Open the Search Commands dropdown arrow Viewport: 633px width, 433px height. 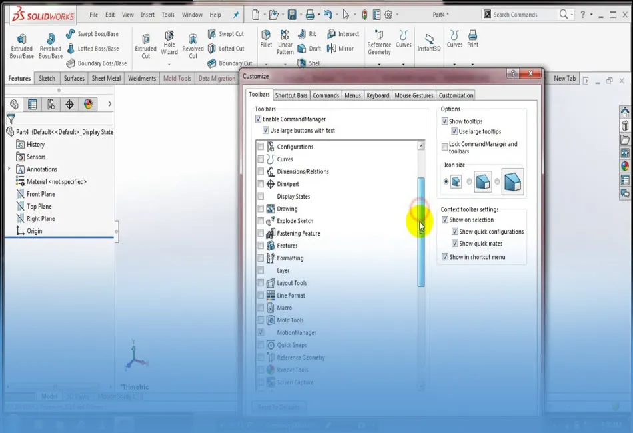point(574,15)
